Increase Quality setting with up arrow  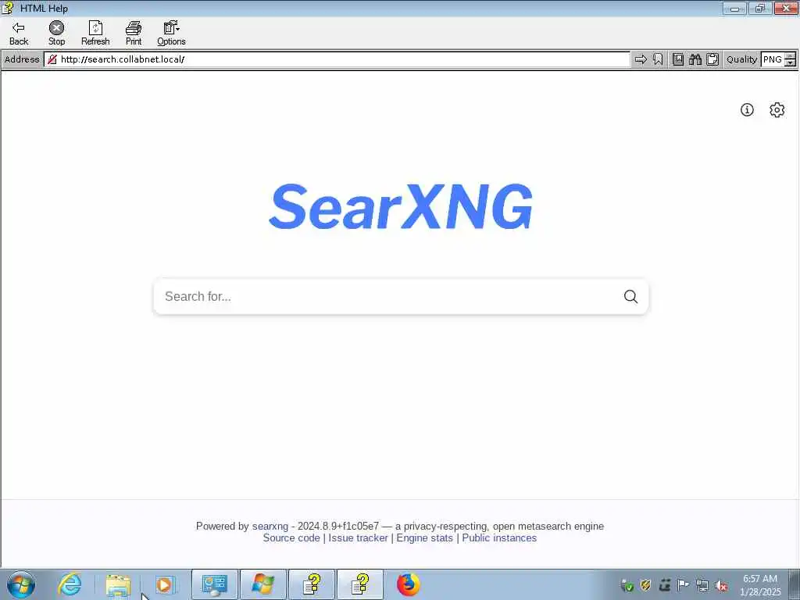(x=790, y=56)
